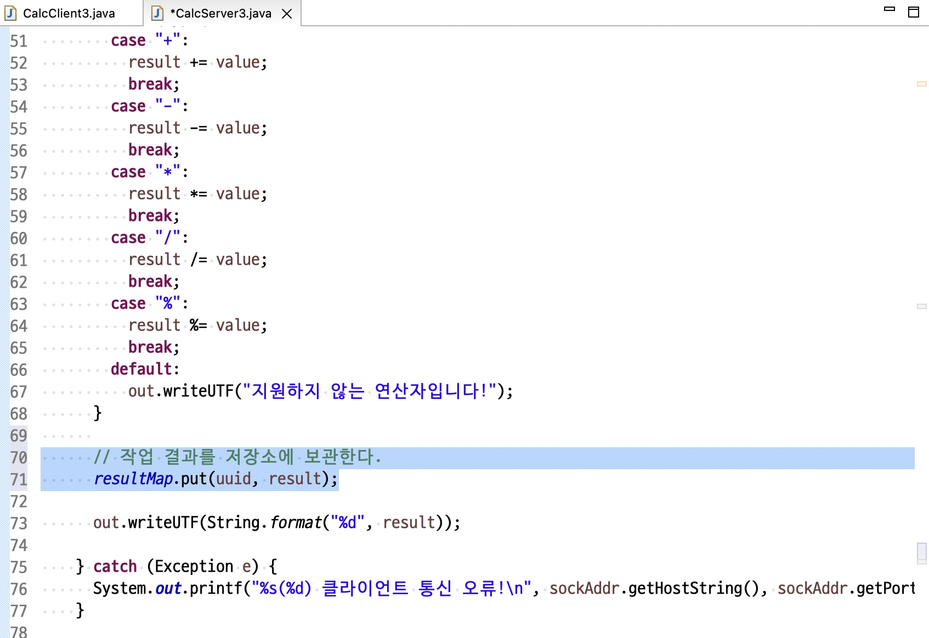The height and width of the screenshot is (638, 929).
Task: Click the highlighted Korean comment on line 70
Action: coord(237,457)
